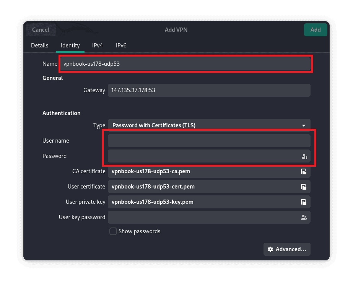
Task: Select the Identity tab
Action: point(70,45)
